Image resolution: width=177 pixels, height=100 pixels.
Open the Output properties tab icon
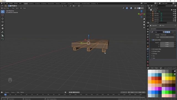[x=148, y=32]
